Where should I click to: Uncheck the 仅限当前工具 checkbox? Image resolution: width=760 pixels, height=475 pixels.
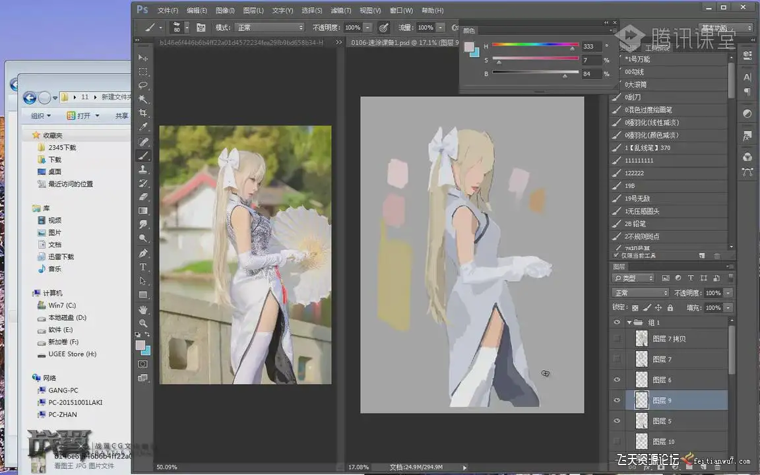(x=617, y=255)
